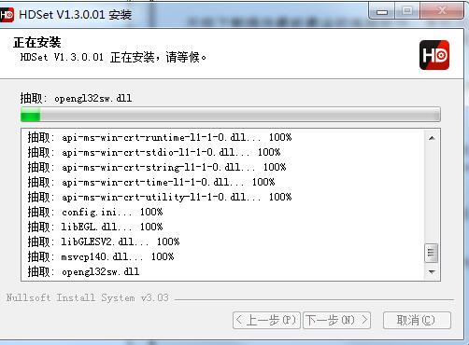This screenshot has width=469, height=345.
Task: Select log row api-ms-win-crt-runtime-l1-1-0.dll
Action: 160,137
